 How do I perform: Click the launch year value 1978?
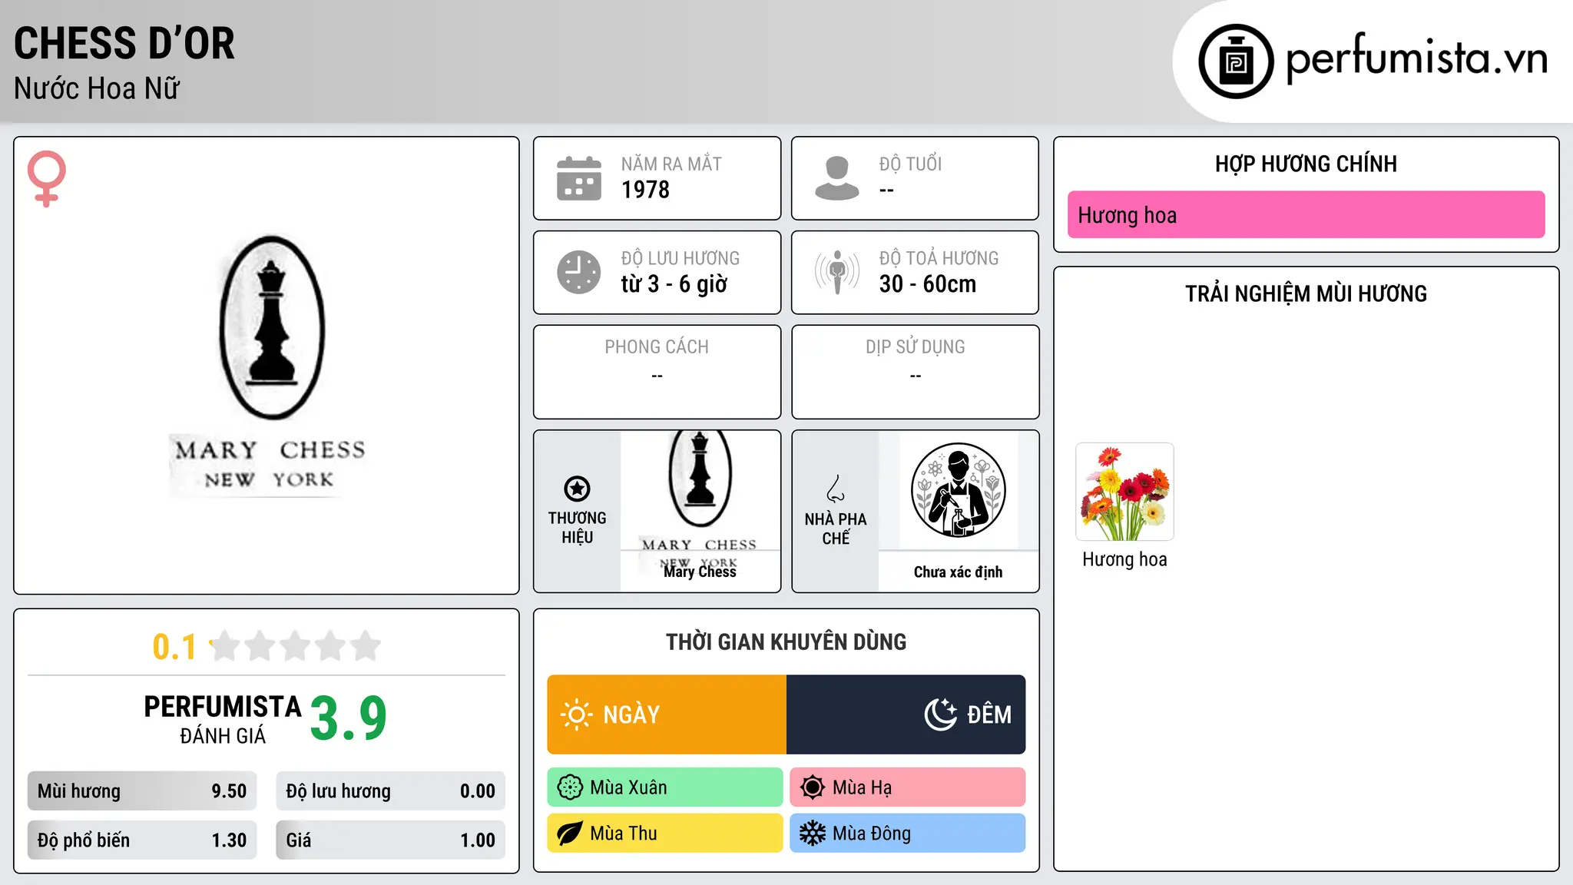645,190
